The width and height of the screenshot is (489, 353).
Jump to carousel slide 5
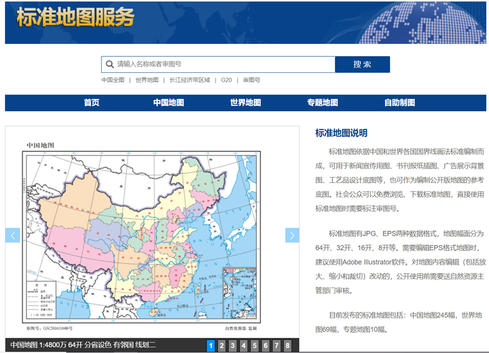[254, 345]
